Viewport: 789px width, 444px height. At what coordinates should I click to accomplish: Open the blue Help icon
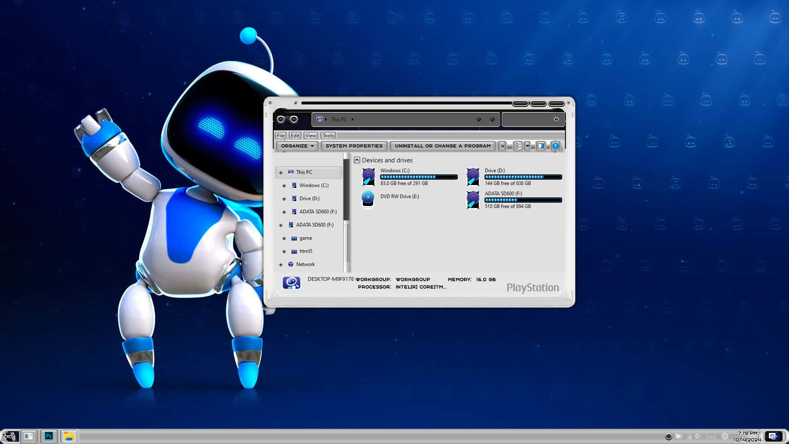555,146
